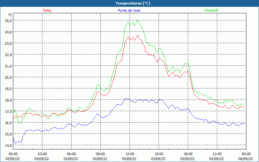The image size is (259, 162).
Task: Click the "00:00" label dated 05/09/22
Action: coord(13,154)
